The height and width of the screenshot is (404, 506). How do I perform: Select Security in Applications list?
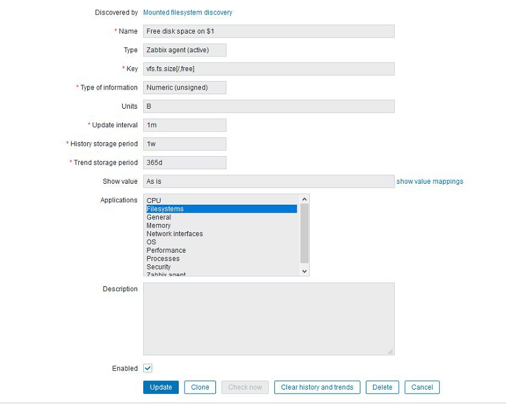point(221,267)
